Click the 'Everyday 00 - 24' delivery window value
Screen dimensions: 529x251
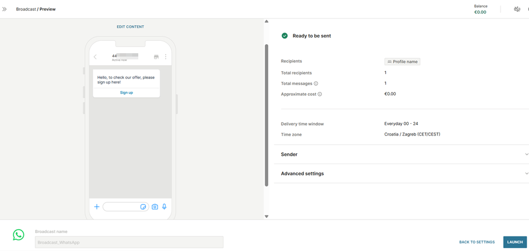pyautogui.click(x=401, y=124)
